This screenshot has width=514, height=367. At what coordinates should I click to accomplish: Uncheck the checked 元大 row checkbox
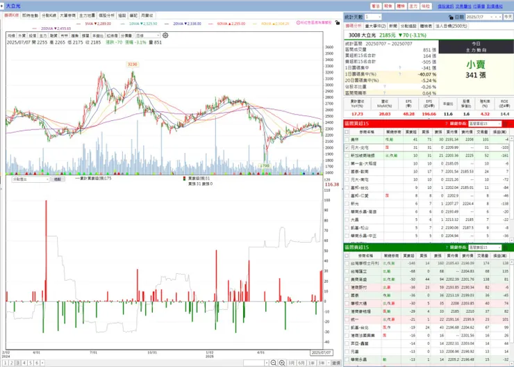point(347,147)
